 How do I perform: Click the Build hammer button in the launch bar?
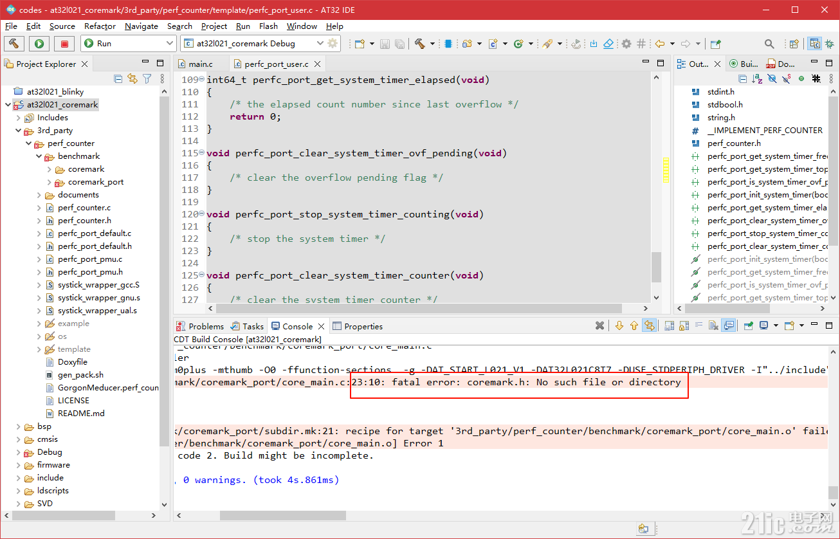[14, 44]
